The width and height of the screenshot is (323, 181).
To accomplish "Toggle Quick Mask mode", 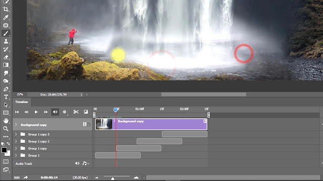I will [6, 162].
